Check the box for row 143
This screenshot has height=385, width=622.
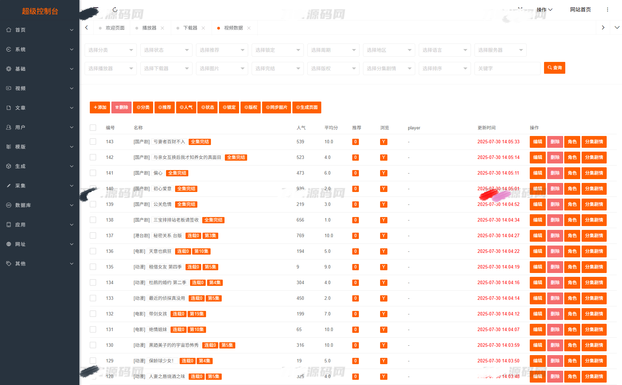point(93,142)
